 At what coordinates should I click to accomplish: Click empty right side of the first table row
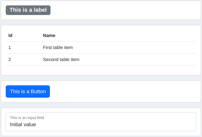pyautogui.click(x=151, y=47)
